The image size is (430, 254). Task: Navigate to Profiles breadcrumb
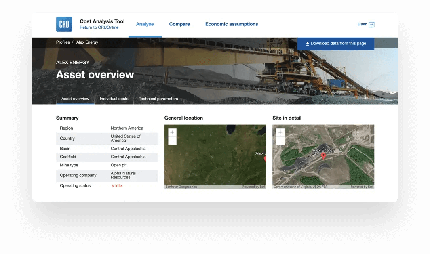pos(63,42)
